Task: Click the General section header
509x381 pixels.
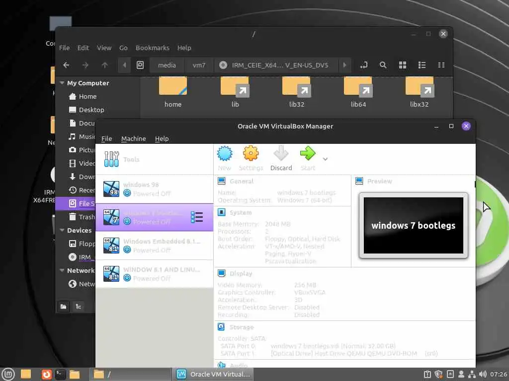Action: (241, 181)
